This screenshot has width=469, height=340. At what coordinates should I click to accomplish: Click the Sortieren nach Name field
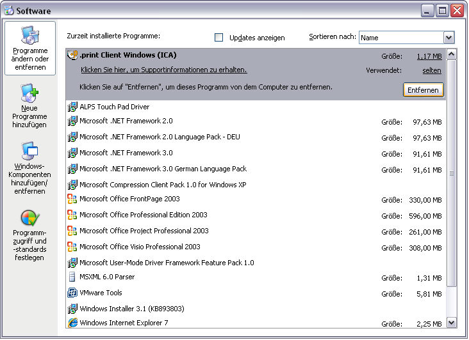401,38
